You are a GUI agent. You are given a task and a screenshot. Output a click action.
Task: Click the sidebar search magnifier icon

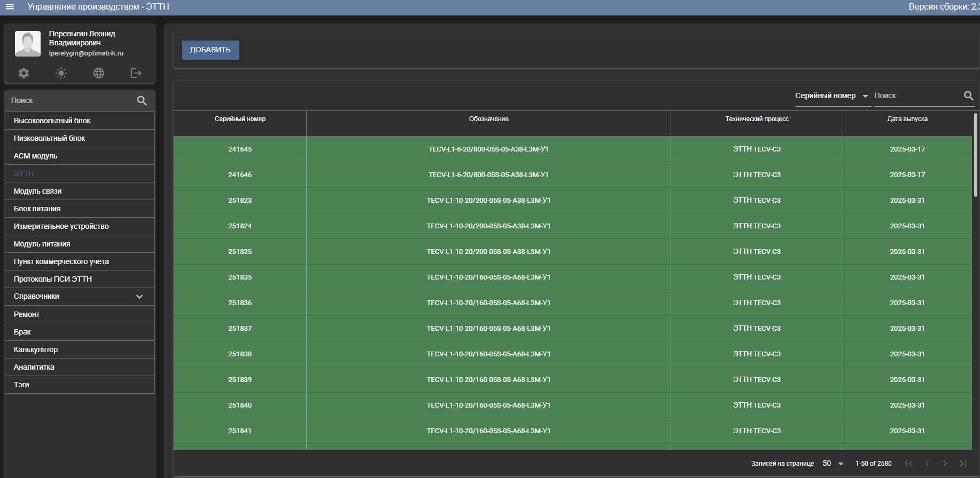tap(142, 100)
